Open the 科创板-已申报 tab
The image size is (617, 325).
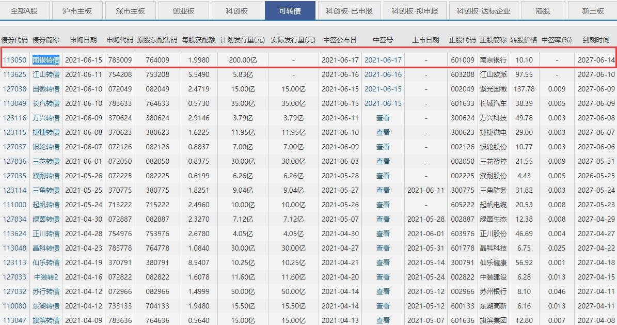click(x=349, y=11)
